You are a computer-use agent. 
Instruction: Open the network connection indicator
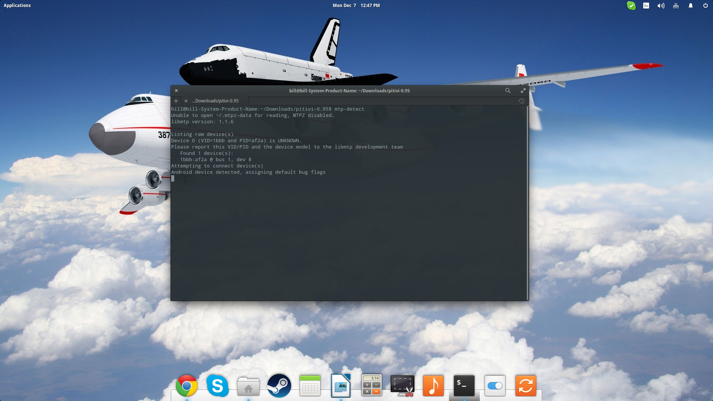[x=676, y=6]
